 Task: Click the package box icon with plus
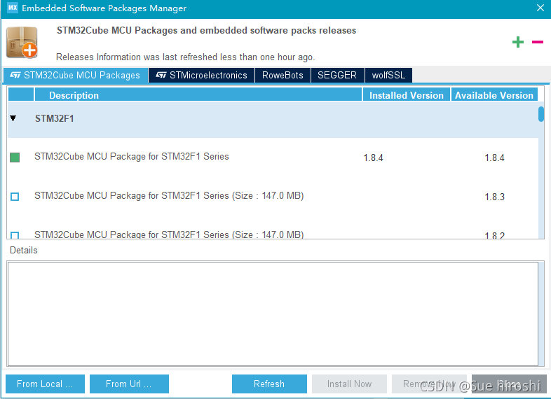22,42
